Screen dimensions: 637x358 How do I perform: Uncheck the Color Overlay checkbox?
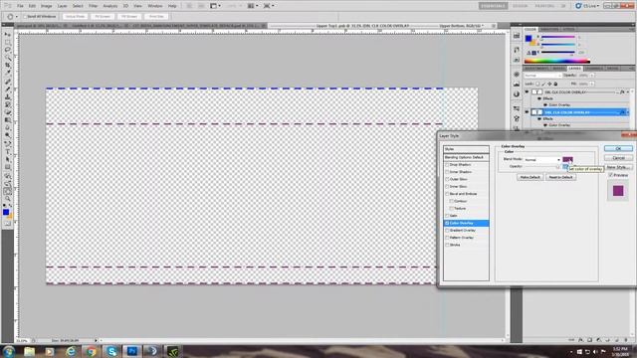coord(447,223)
